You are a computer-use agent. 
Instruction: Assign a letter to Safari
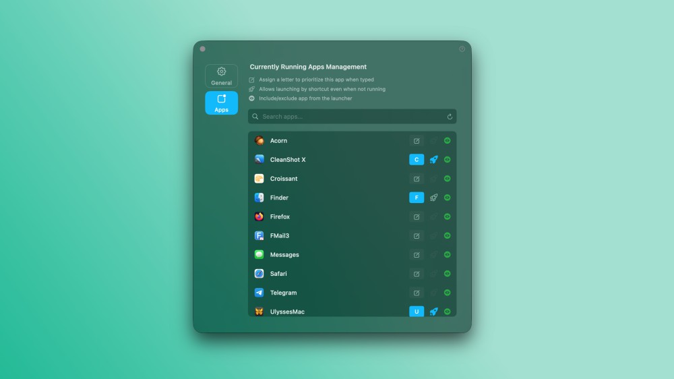[x=417, y=274]
